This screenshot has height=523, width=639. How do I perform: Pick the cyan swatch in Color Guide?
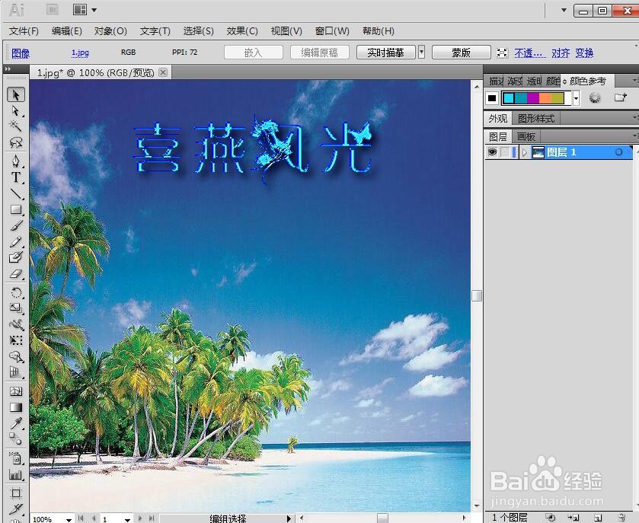509,98
